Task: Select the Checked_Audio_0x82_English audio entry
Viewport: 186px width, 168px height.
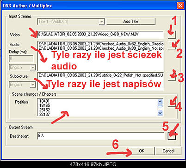Action: pyautogui.click(x=101, y=44)
